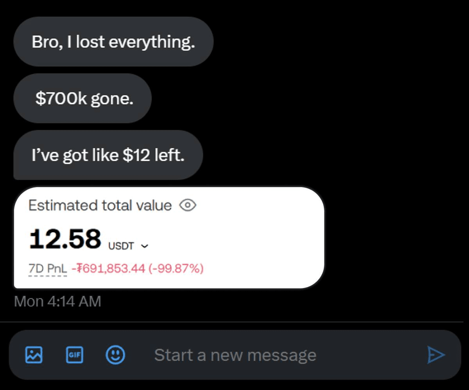Click the (-99.87%) percentage text
The image size is (469, 390).
176,269
